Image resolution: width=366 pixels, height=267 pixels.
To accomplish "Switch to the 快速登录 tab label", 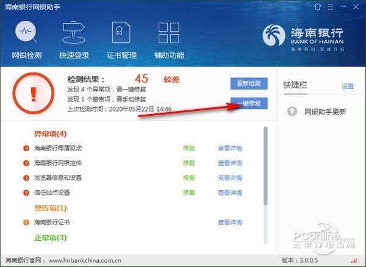I will 74,55.
